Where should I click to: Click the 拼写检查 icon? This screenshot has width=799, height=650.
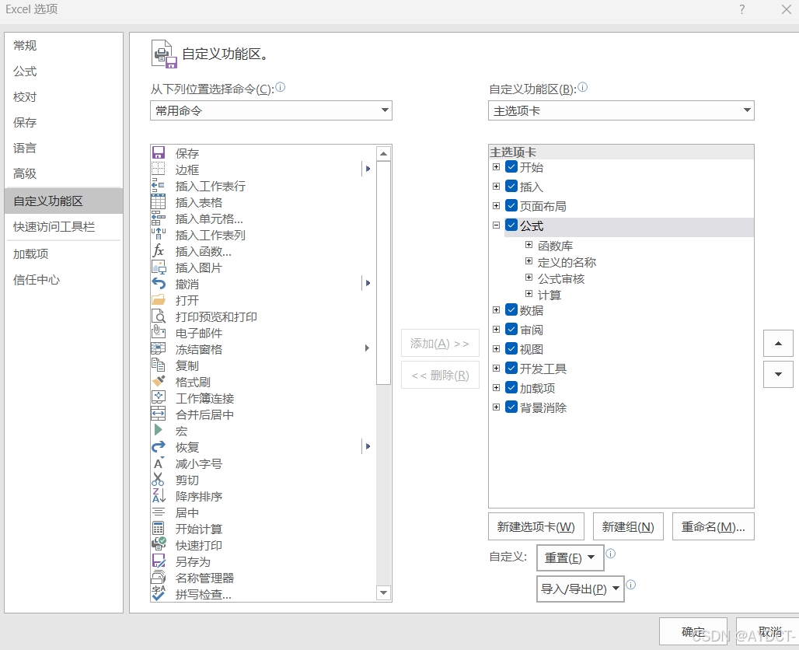click(x=159, y=593)
